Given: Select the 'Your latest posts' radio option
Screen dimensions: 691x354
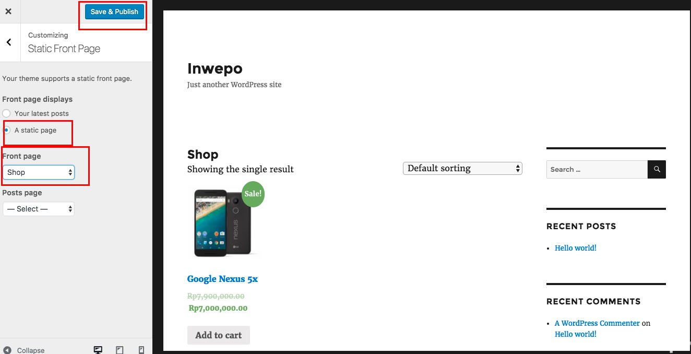Looking at the screenshot, I should pyautogui.click(x=6, y=113).
